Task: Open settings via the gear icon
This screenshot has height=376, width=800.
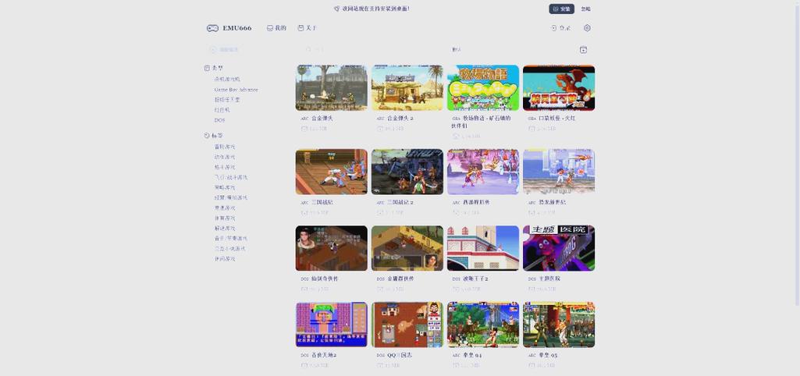Action: click(x=587, y=28)
